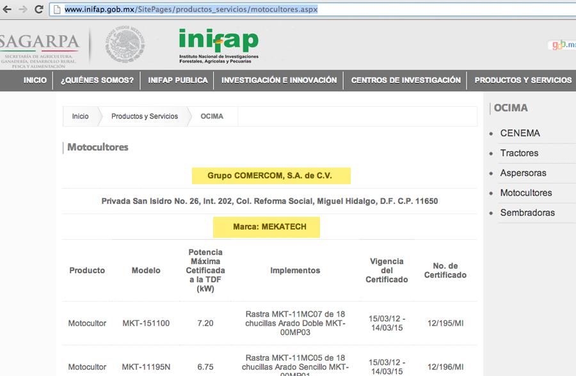The height and width of the screenshot is (376, 576).
Task: Open INVESTIGACIÓN E INNOVACIÓN menu
Action: point(279,80)
